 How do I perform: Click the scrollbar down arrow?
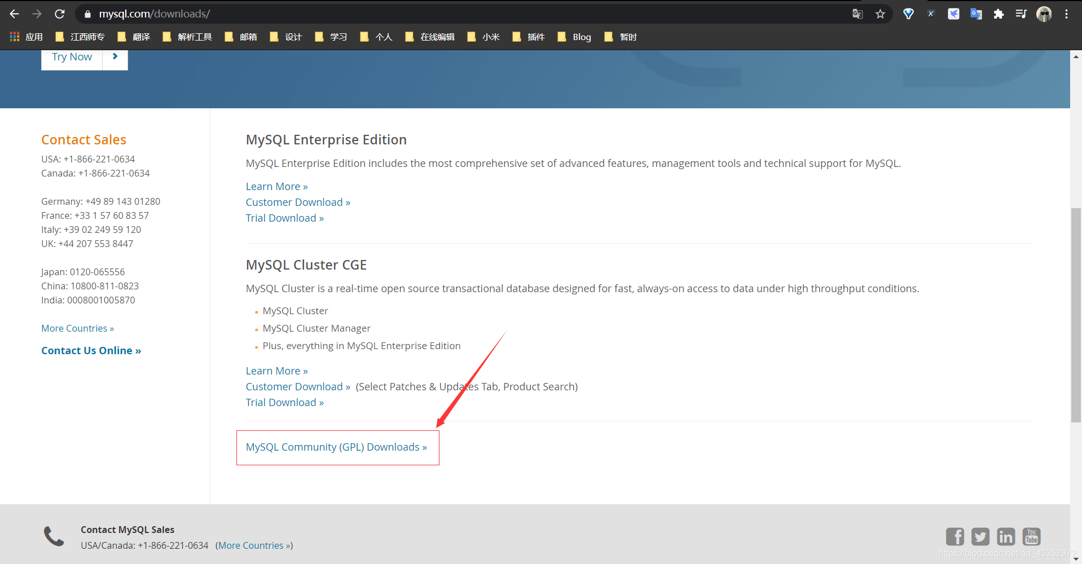1076,559
